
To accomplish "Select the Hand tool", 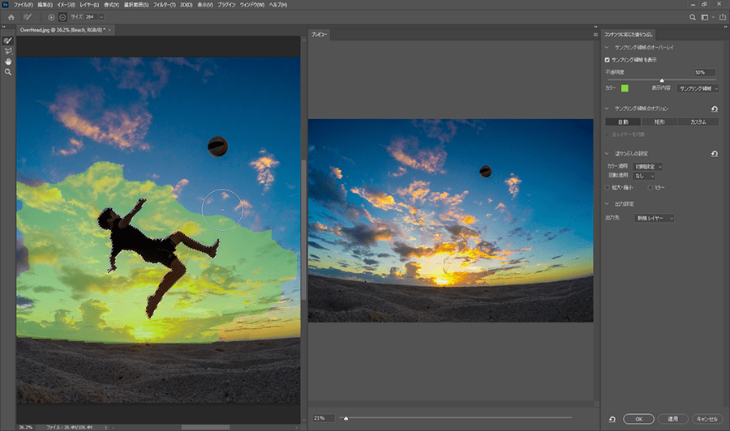I will tap(8, 62).
